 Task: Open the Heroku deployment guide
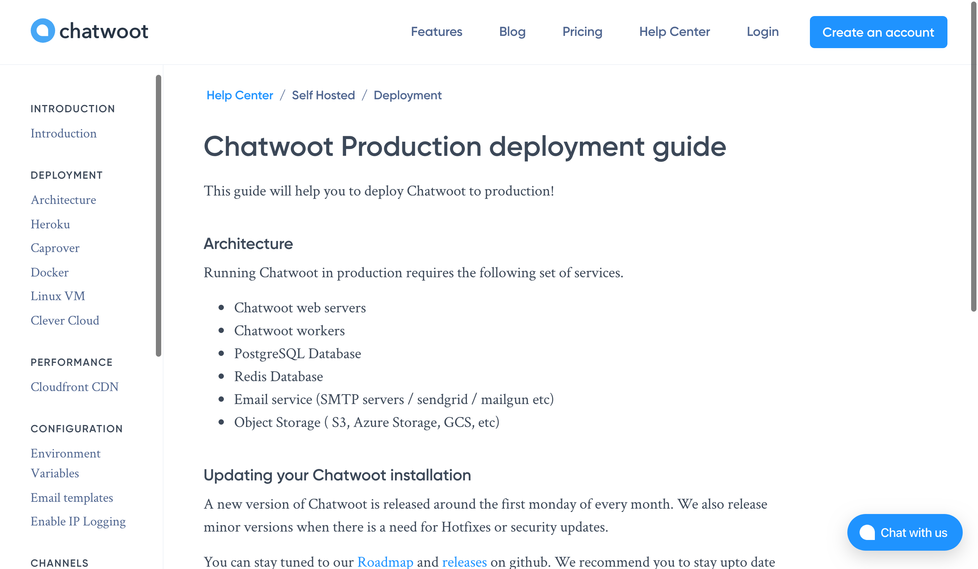pos(50,224)
